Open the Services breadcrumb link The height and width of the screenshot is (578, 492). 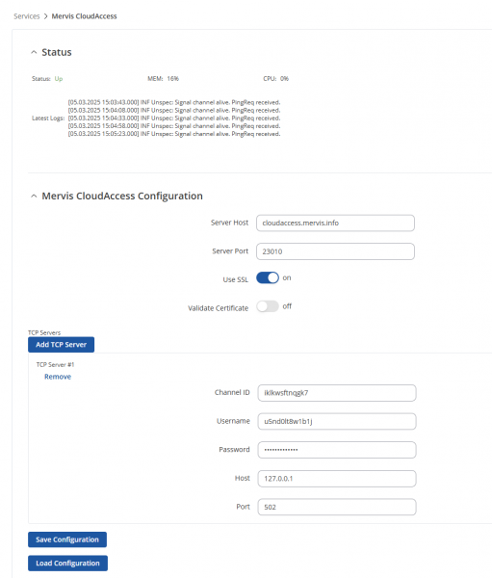pos(27,16)
